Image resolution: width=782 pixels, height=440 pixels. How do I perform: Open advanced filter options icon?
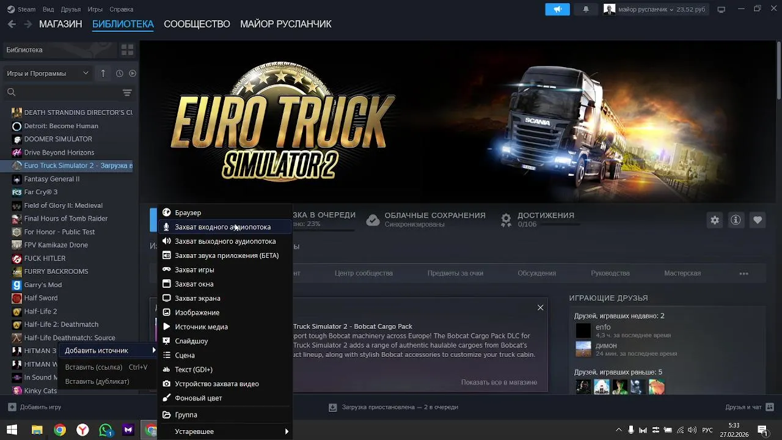point(127,93)
